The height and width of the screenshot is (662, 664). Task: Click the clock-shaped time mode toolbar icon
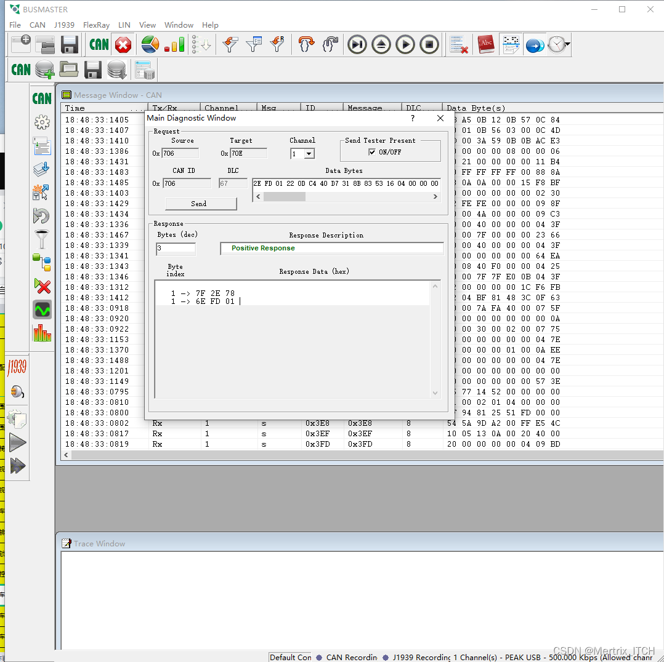557,44
